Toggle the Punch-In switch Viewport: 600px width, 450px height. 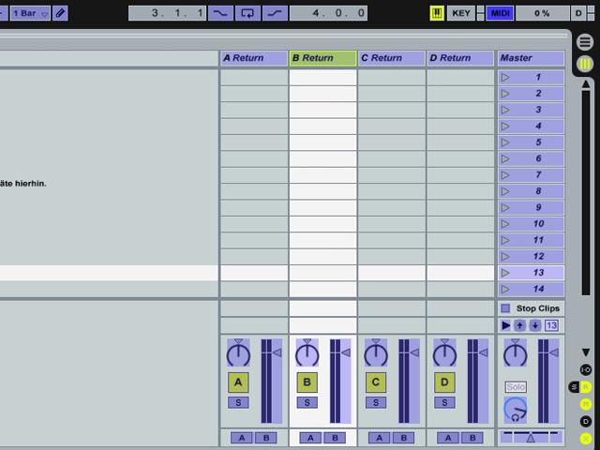[x=220, y=13]
